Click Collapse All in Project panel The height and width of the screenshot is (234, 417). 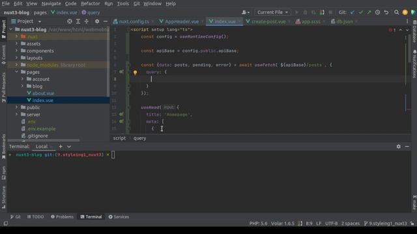coord(87,21)
